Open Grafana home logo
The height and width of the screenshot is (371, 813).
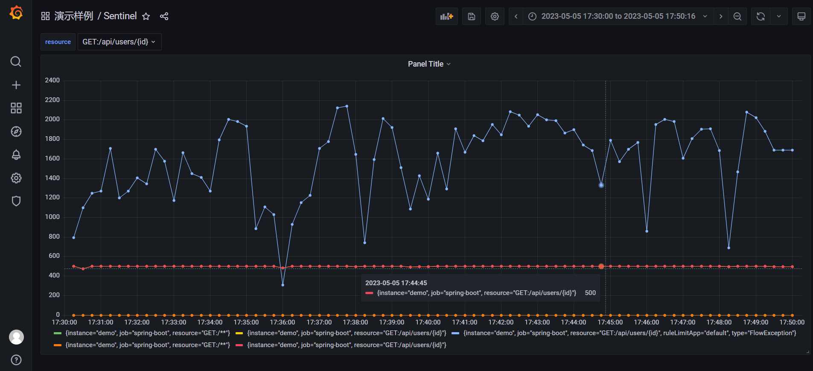coord(16,13)
